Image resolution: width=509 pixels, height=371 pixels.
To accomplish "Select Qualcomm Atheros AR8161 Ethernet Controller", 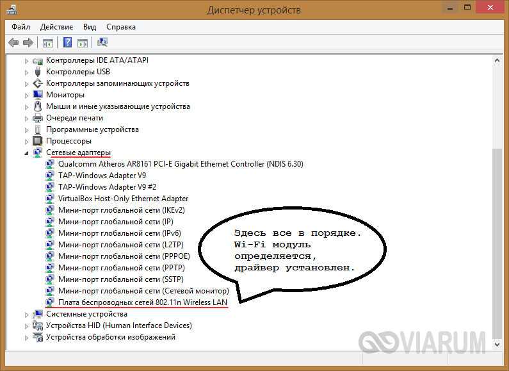I will coord(181,164).
